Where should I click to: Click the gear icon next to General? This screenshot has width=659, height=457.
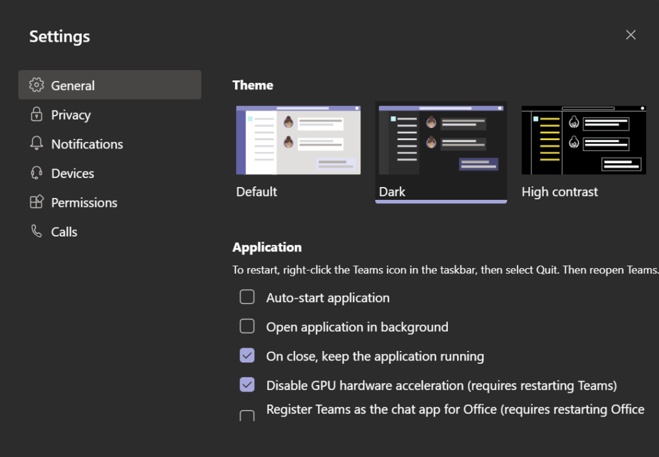point(37,85)
